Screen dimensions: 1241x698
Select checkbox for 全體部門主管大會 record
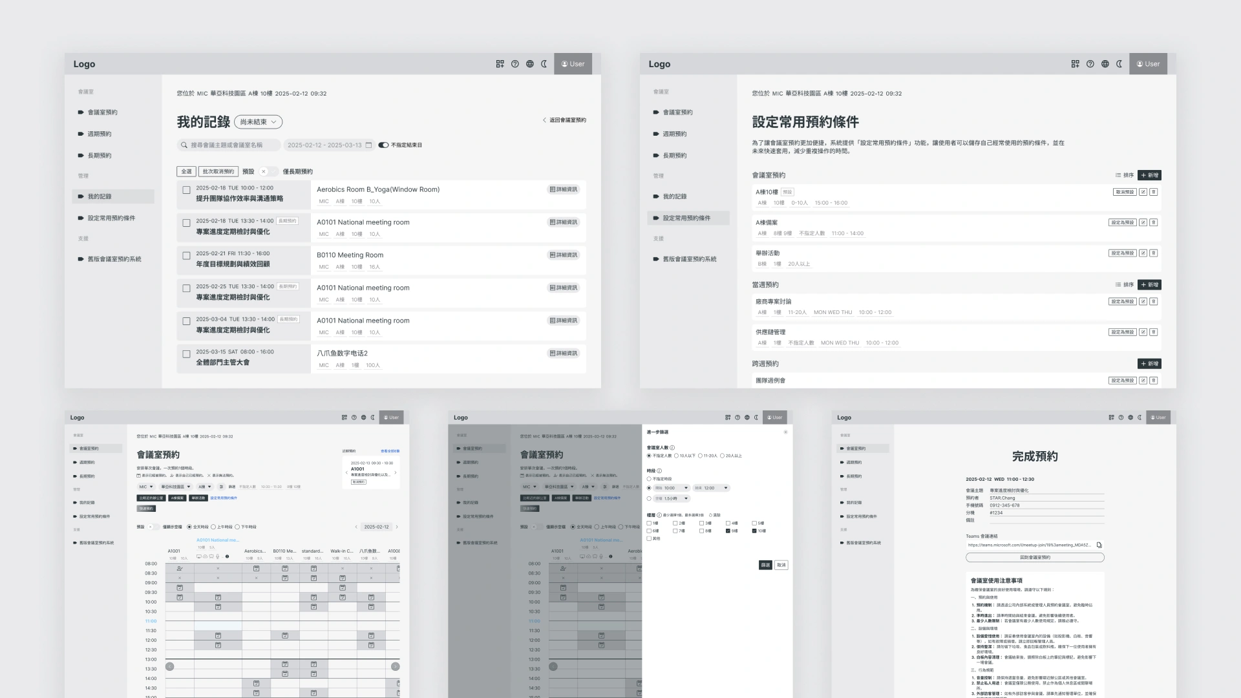tap(186, 354)
